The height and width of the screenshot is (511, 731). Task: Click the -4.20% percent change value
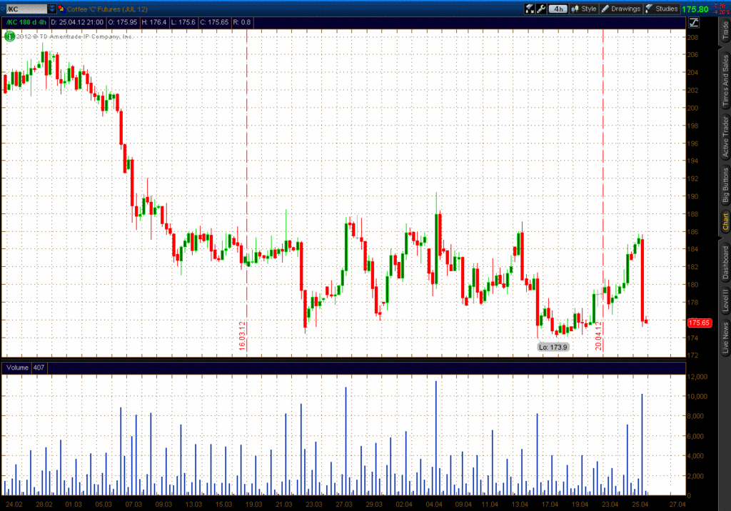click(x=721, y=12)
